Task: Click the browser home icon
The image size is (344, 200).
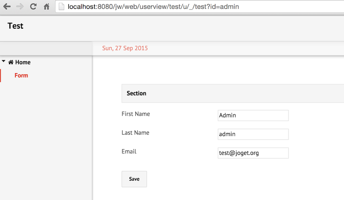Action: point(46,7)
